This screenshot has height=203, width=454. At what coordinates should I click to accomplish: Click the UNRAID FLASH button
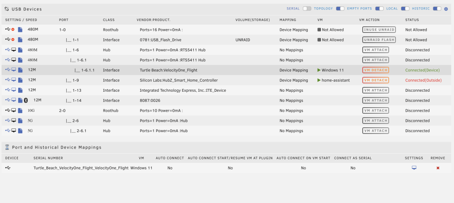[379, 40]
